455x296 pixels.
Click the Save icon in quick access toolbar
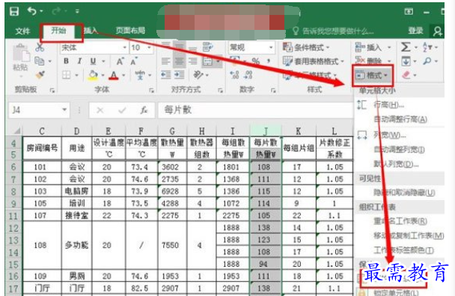click(x=14, y=11)
